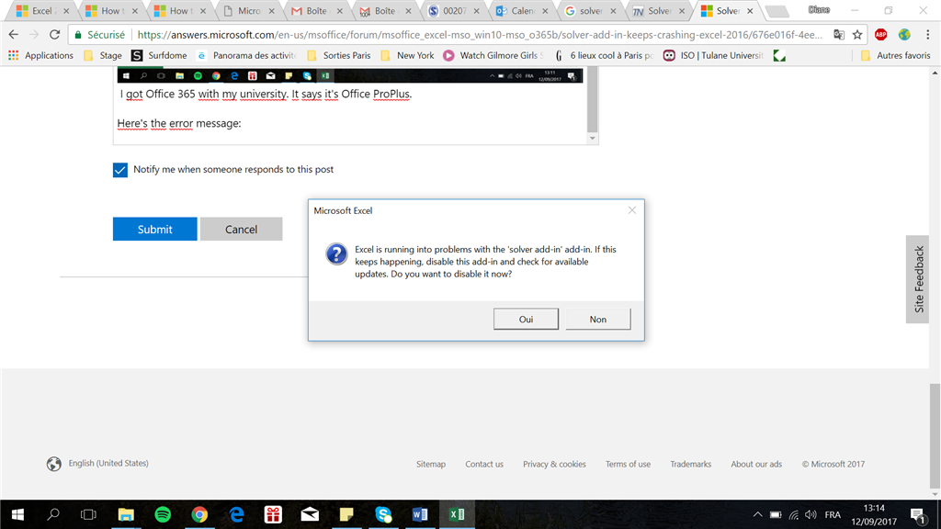Open Sticky Notes from taskbar
The height and width of the screenshot is (529, 941).
(346, 514)
